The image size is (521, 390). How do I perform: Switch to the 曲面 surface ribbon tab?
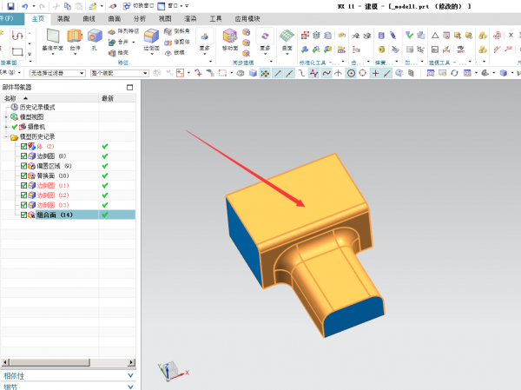tap(115, 19)
